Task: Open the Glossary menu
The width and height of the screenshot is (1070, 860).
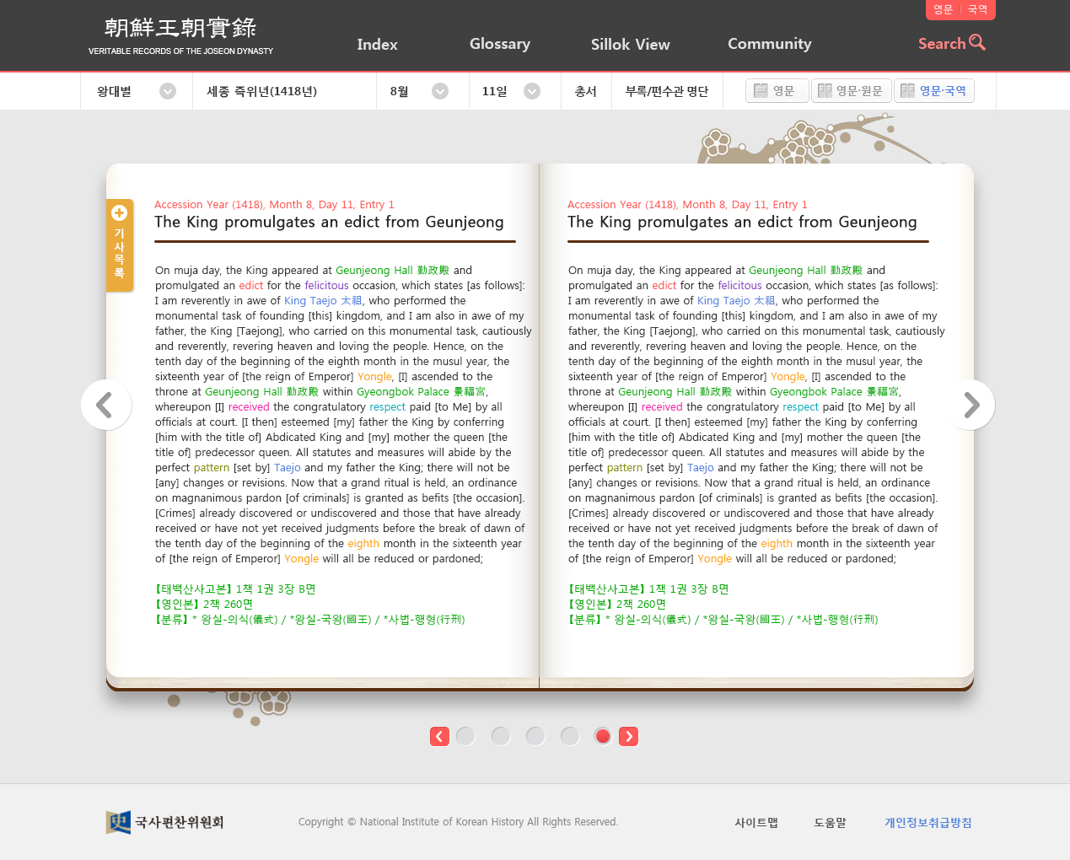Action: pyautogui.click(x=499, y=44)
